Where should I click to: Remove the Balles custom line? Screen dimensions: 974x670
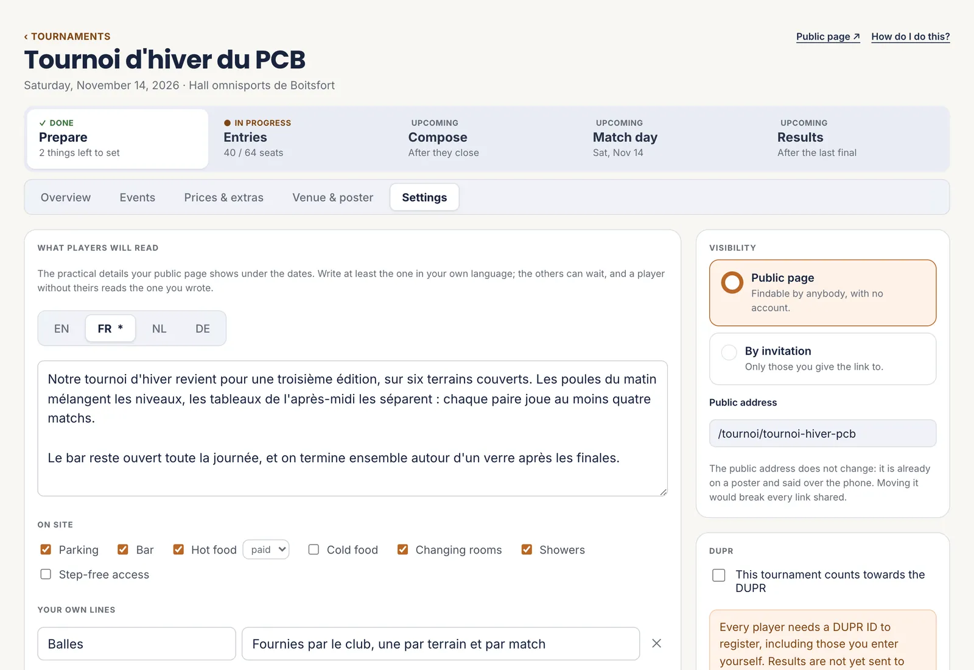(656, 643)
